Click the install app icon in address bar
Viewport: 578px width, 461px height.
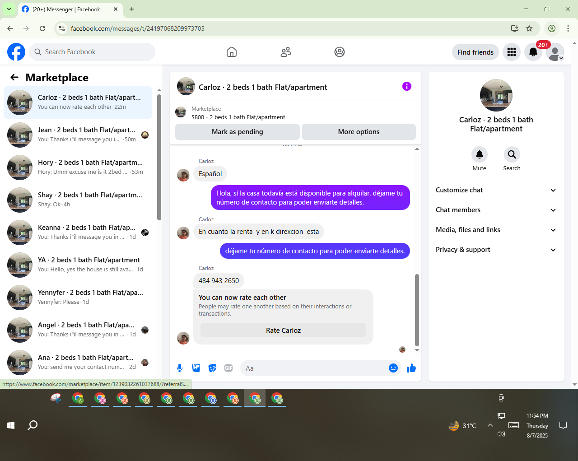[514, 28]
